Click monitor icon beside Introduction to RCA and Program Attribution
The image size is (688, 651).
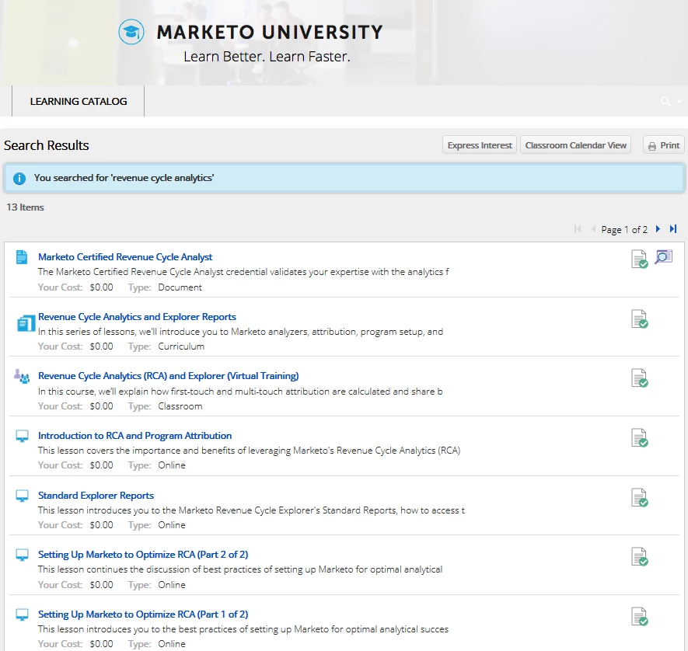pyautogui.click(x=22, y=436)
